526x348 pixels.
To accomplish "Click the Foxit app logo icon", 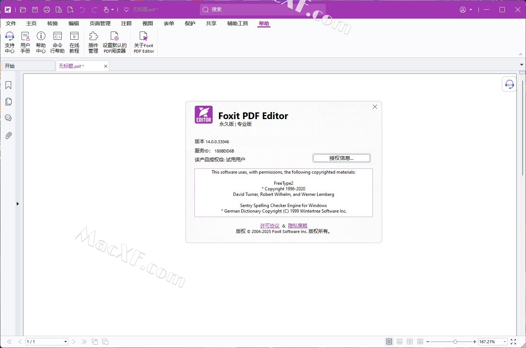I will point(8,10).
